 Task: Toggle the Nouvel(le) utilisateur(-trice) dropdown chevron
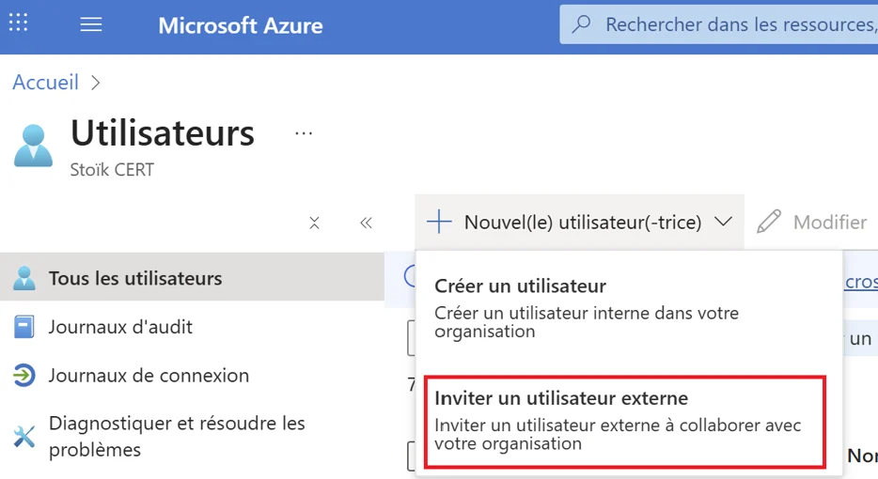click(723, 222)
